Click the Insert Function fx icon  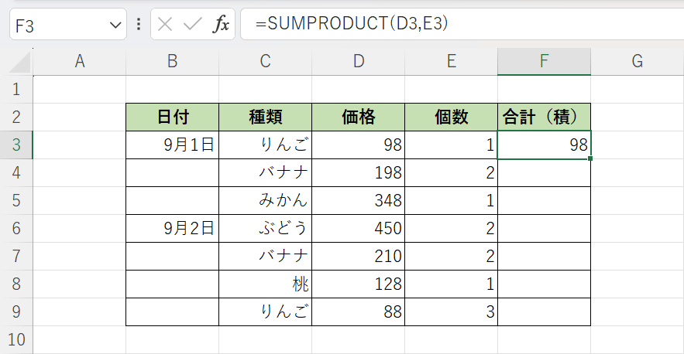click(x=222, y=25)
